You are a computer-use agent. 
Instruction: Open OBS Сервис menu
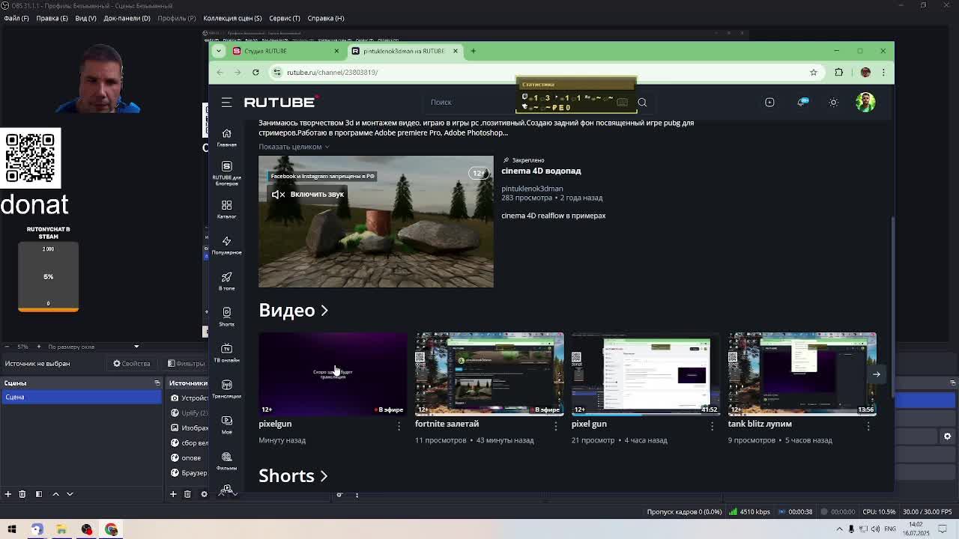coord(284,18)
